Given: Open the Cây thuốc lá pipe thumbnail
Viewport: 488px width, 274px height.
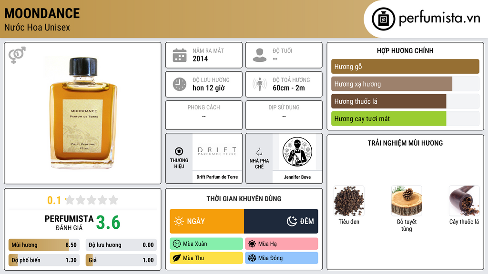Looking at the screenshot, I should tap(464, 201).
